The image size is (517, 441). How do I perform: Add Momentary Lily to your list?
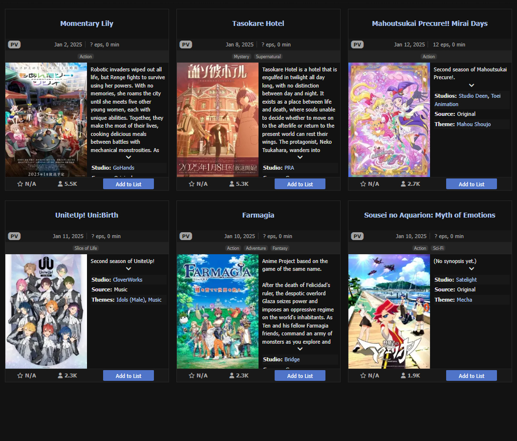coord(129,184)
